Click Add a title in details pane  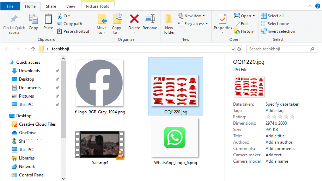coord(275,136)
